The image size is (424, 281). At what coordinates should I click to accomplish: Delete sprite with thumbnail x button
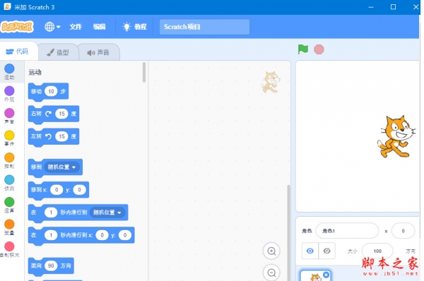coord(326,275)
